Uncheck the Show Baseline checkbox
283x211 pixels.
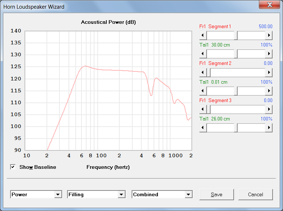click(13, 167)
